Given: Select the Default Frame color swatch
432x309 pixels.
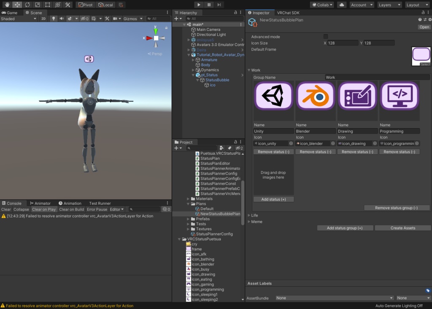Looking at the screenshot, I should [x=421, y=56].
